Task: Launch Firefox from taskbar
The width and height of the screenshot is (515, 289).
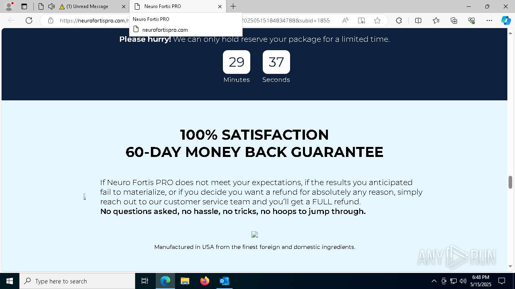Action: 205,281
